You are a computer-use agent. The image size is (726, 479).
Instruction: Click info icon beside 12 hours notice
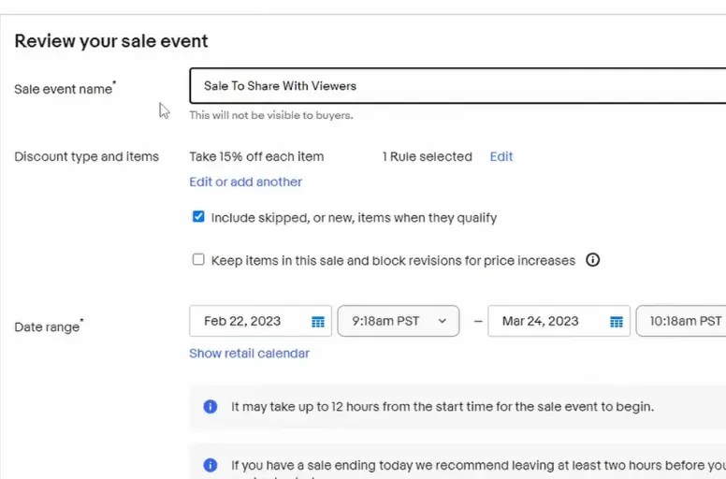click(211, 407)
